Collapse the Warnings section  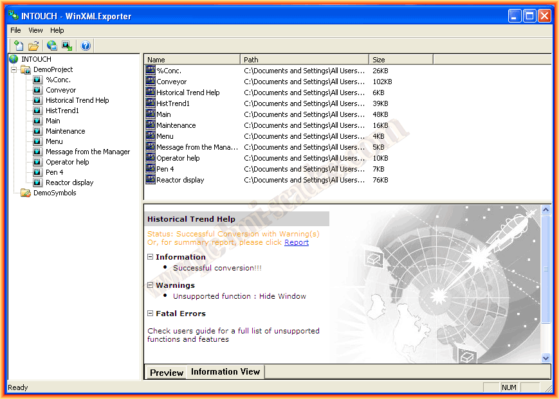pos(151,285)
